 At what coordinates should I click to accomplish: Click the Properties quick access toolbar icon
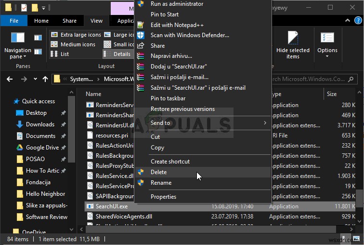tap(24, 8)
